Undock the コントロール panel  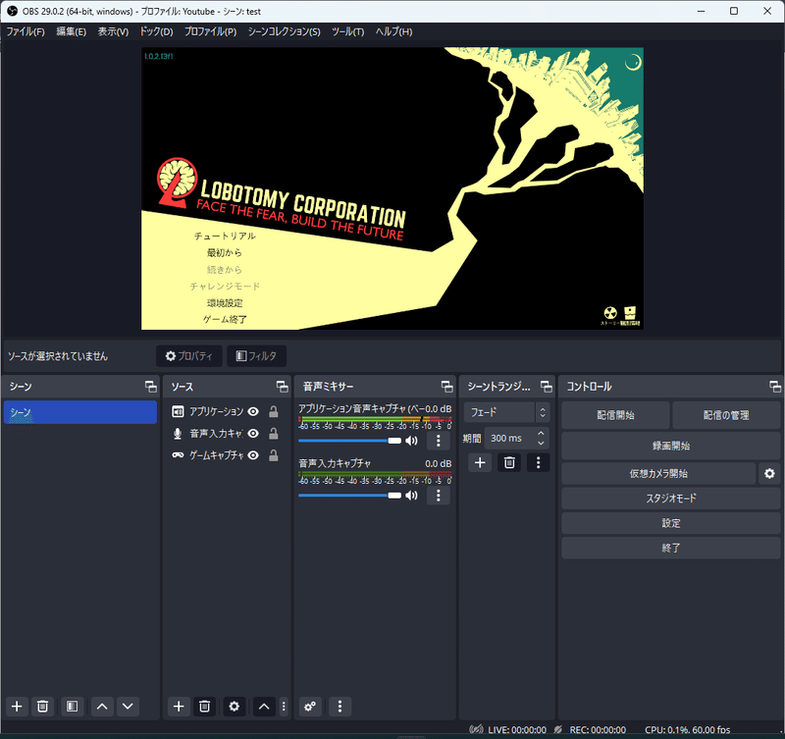(x=775, y=386)
